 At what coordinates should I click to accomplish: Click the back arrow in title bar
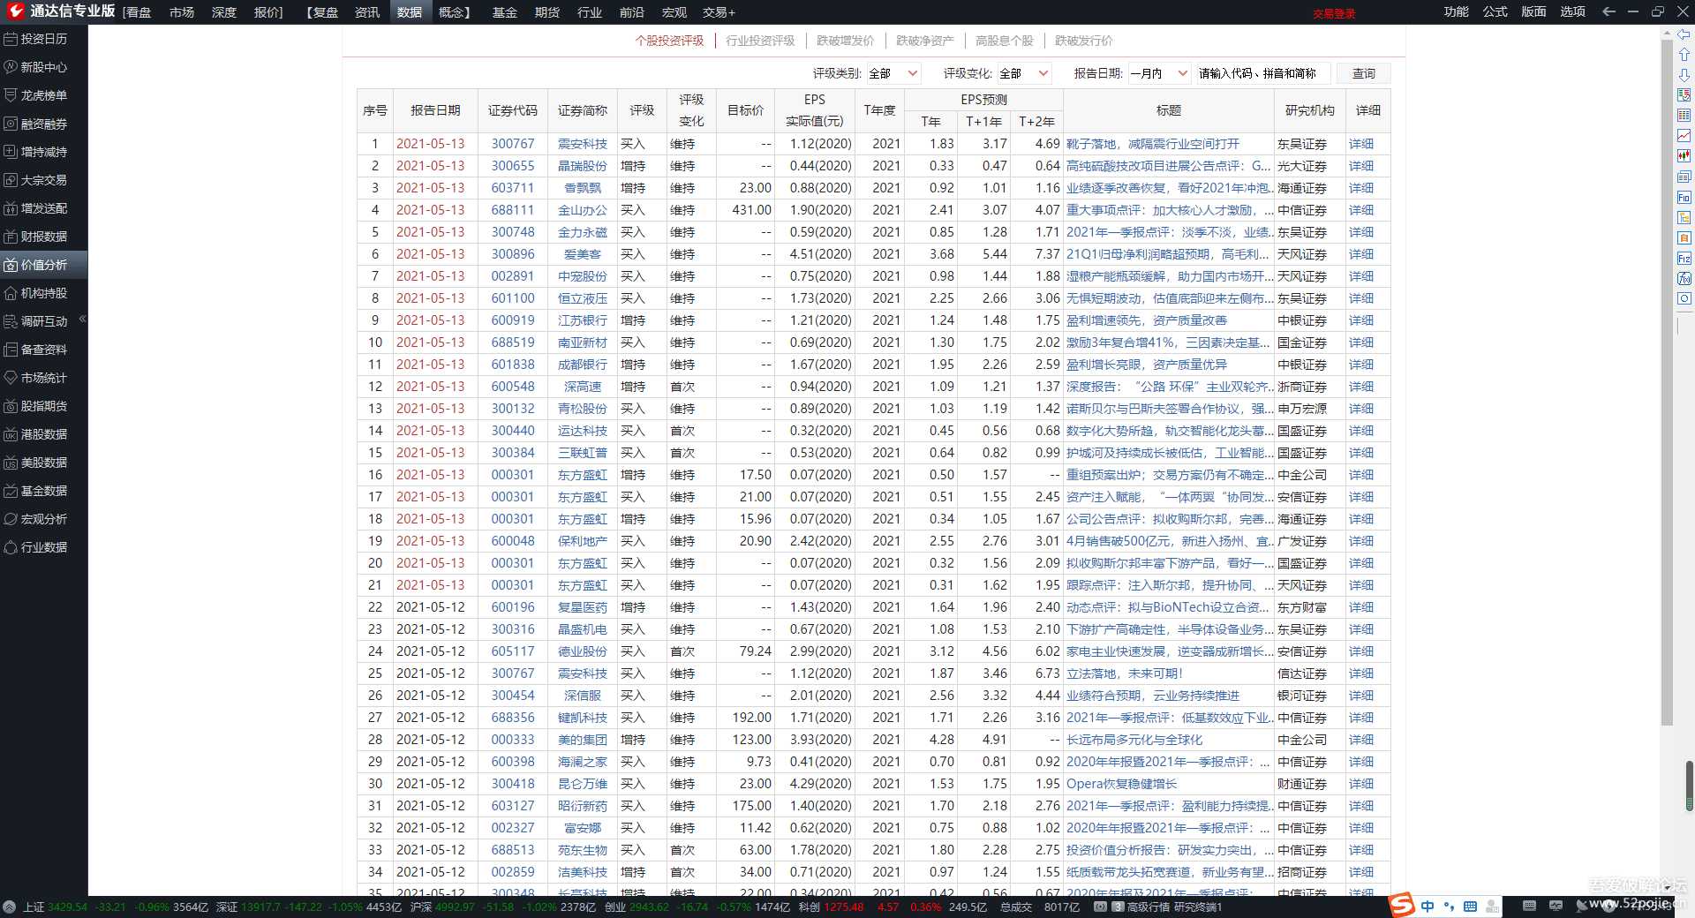tap(1608, 12)
